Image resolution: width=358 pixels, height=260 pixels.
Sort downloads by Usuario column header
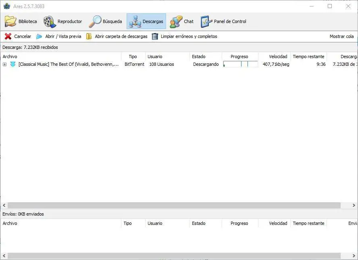(167, 57)
